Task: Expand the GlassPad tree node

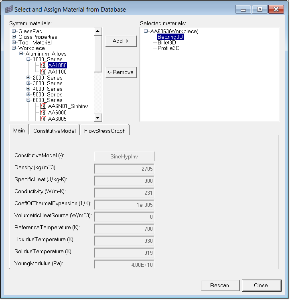Action: click(14, 31)
